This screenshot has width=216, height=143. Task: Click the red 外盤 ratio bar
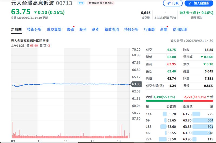point(198,101)
